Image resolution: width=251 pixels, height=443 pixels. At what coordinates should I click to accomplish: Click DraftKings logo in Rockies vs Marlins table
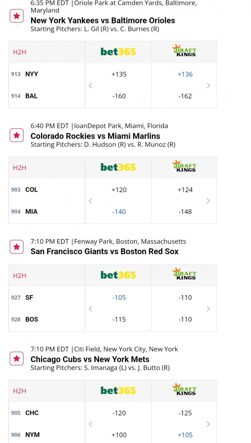pos(184,166)
